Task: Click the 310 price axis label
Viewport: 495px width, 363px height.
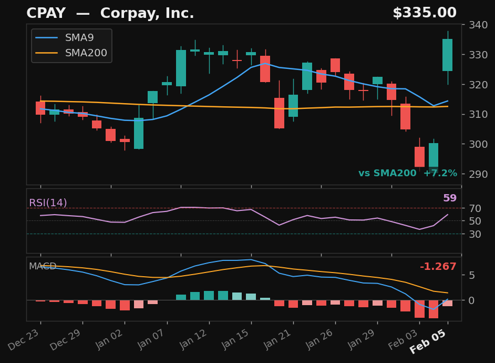Action: click(478, 114)
